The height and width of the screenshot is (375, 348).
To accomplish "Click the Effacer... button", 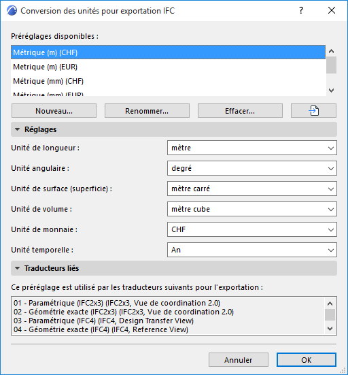I will tap(240, 111).
